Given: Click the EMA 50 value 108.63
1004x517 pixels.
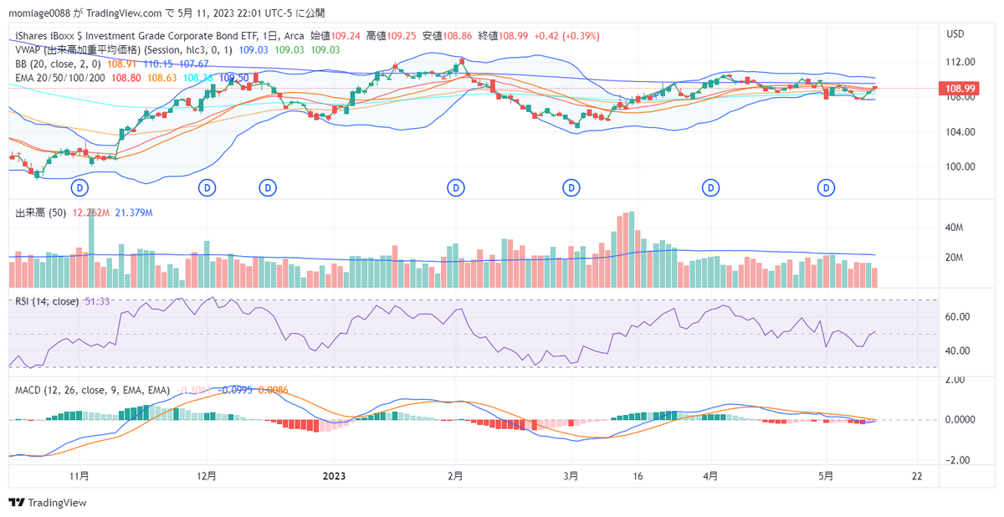Looking at the screenshot, I should coord(161,77).
